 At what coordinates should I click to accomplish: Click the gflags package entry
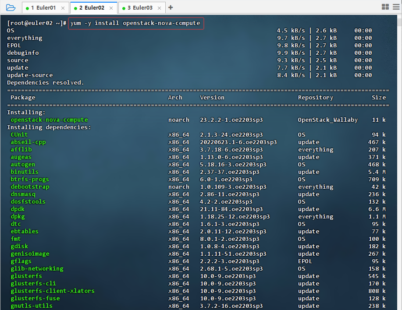(x=21, y=261)
